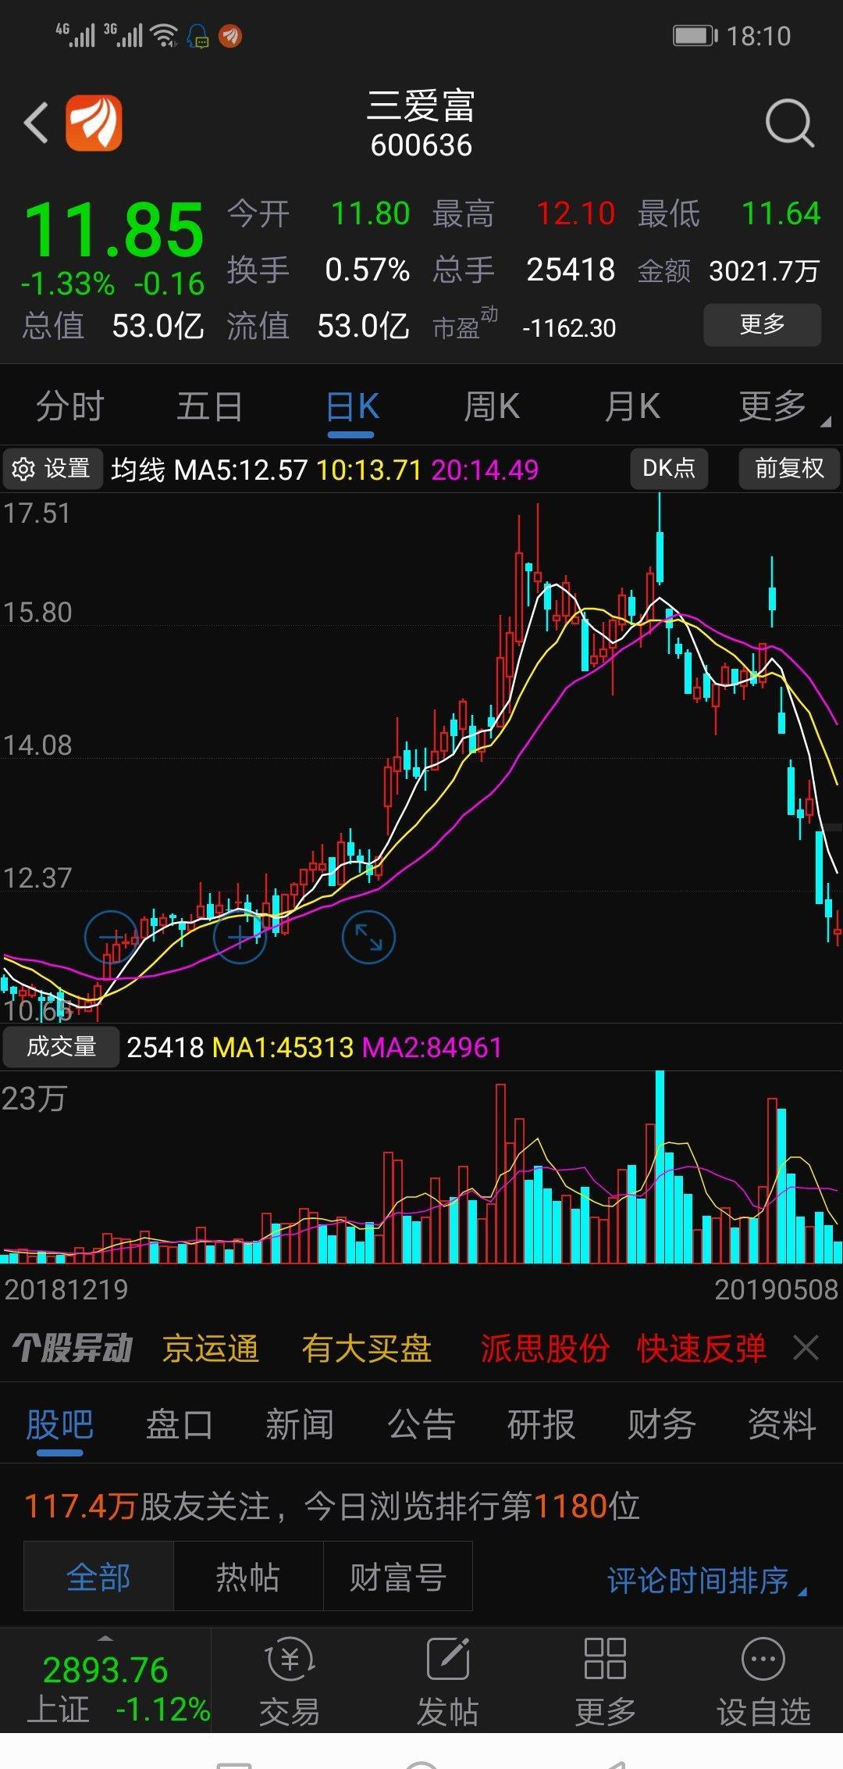Tap MA 10:13.71 yellow value
Screen dimensions: 843x1769
tap(368, 470)
